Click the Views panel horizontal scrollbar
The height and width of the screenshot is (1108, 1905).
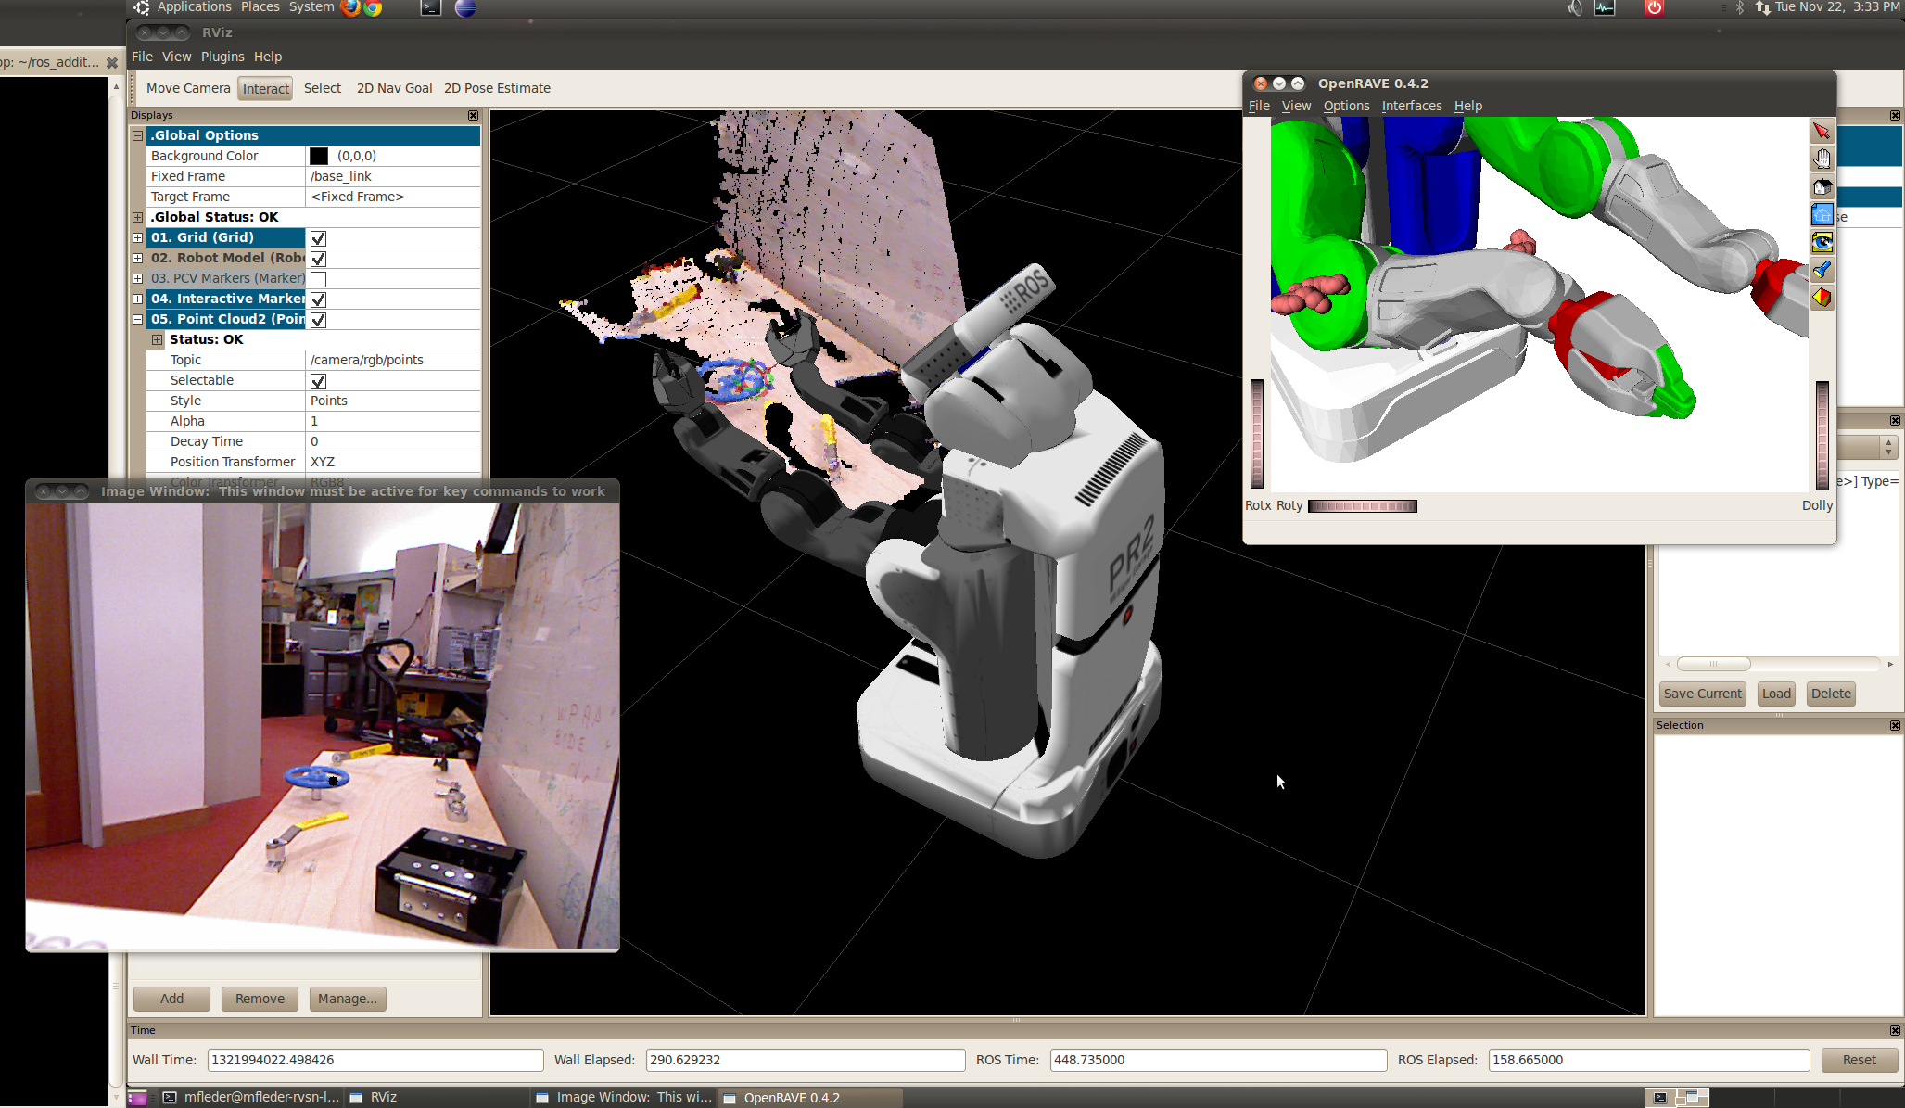click(x=1777, y=664)
